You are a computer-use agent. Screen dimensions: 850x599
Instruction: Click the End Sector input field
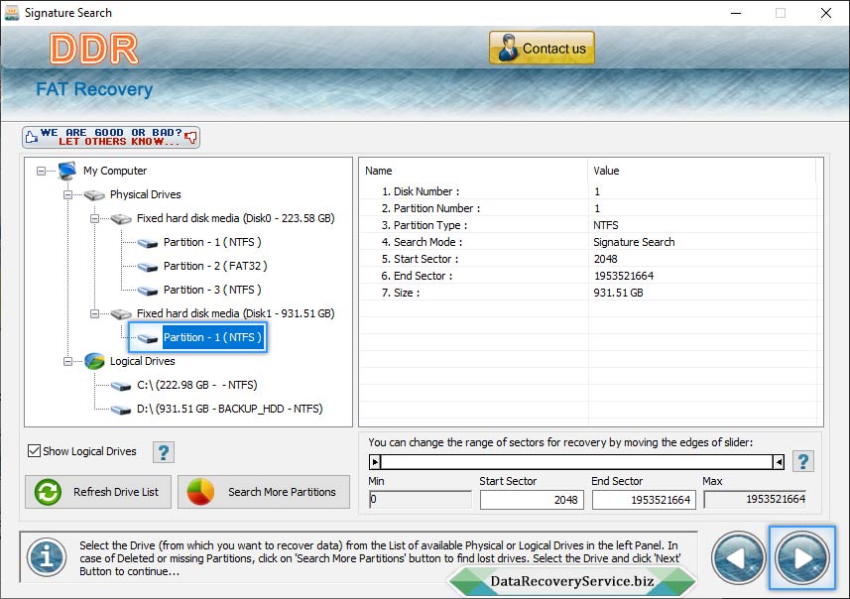[644, 500]
